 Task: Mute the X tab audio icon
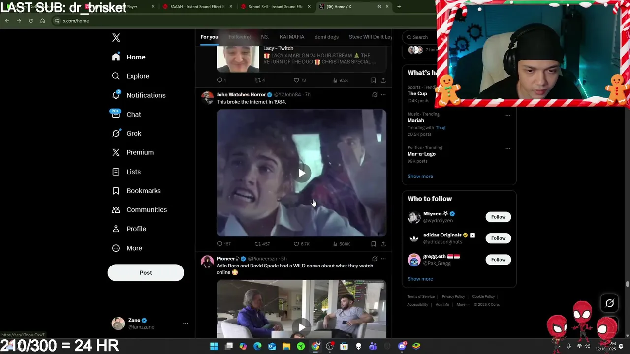(379, 7)
